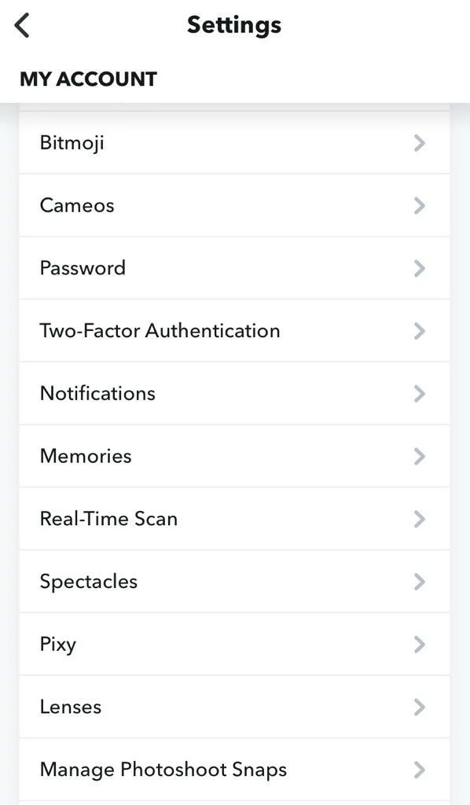Tap the chevron on Real-Time Scan row
This screenshot has height=805, width=470.
420,519
